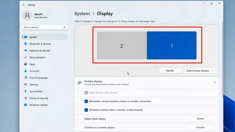
Task: Click the search magnifier icon
Action: coord(65,28)
